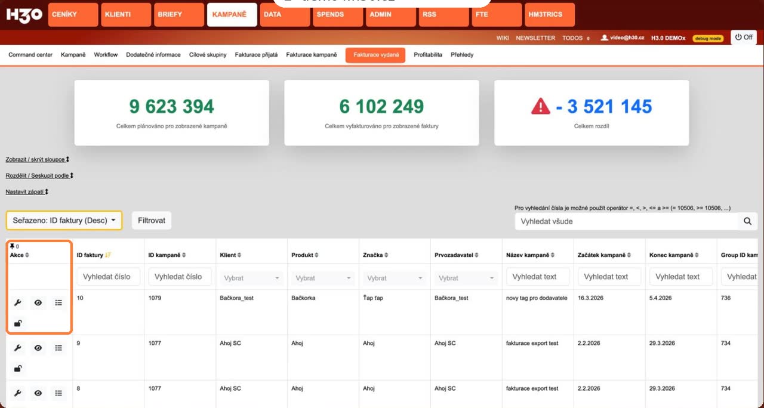Open the Seřazeno: ID faktury (Desc) dropdown
Screen dimensions: 764x408
click(64, 220)
